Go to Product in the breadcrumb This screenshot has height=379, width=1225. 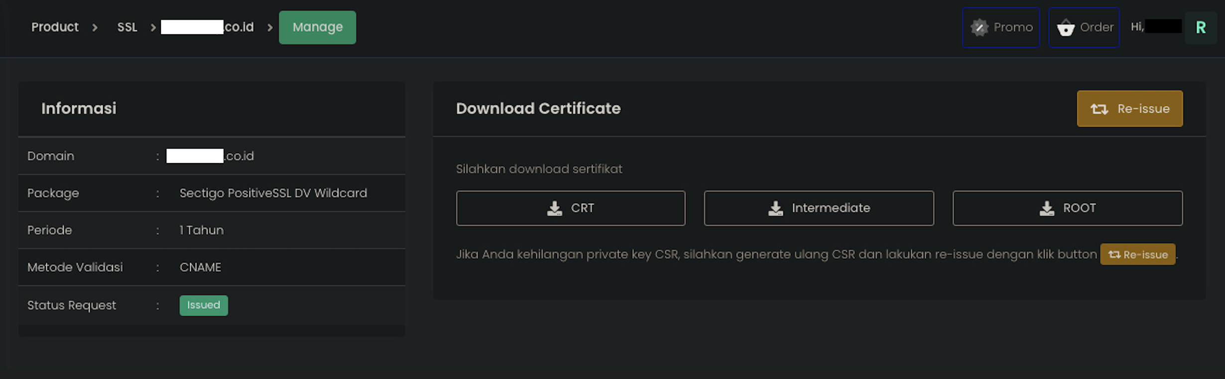click(55, 27)
